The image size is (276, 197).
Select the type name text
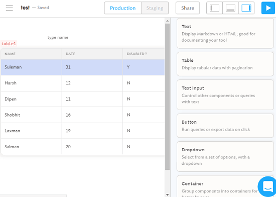58,38
